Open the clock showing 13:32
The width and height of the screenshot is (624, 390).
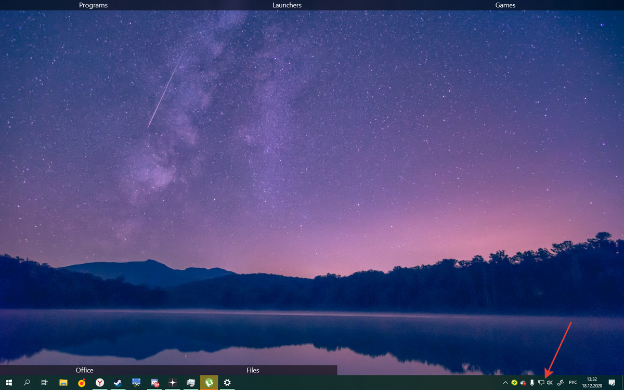pyautogui.click(x=592, y=383)
